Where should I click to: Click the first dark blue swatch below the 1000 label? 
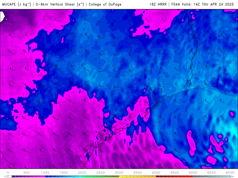click(x=47, y=177)
